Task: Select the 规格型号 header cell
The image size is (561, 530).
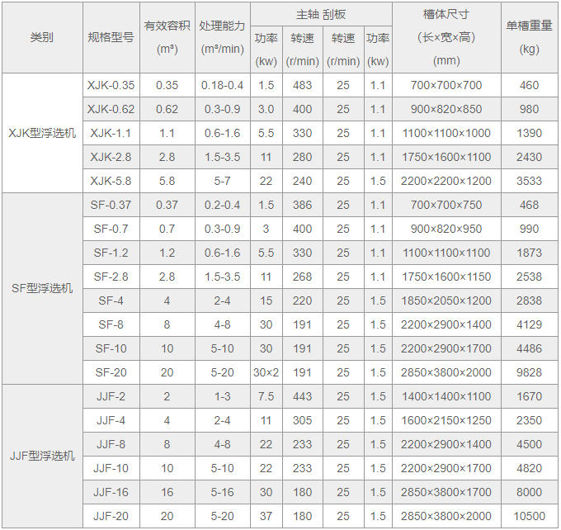Action: pyautogui.click(x=111, y=37)
